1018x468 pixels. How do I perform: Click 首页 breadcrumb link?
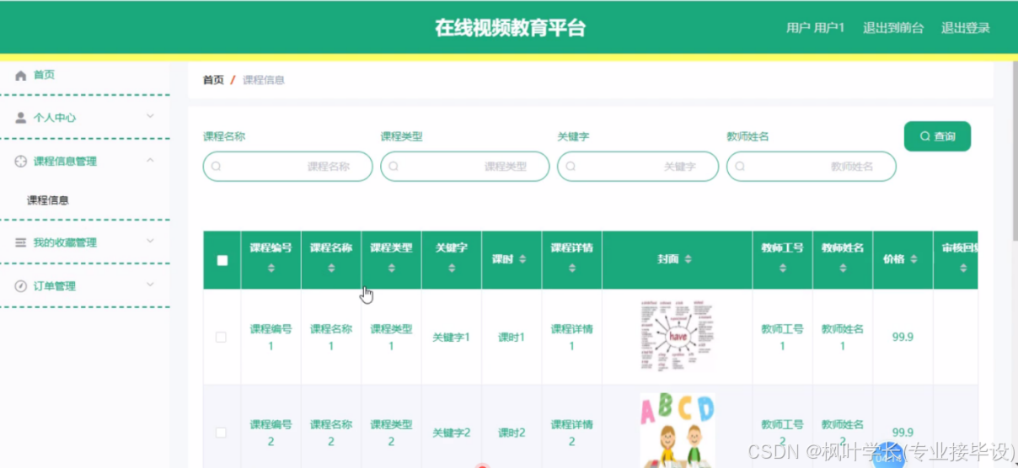click(x=213, y=80)
